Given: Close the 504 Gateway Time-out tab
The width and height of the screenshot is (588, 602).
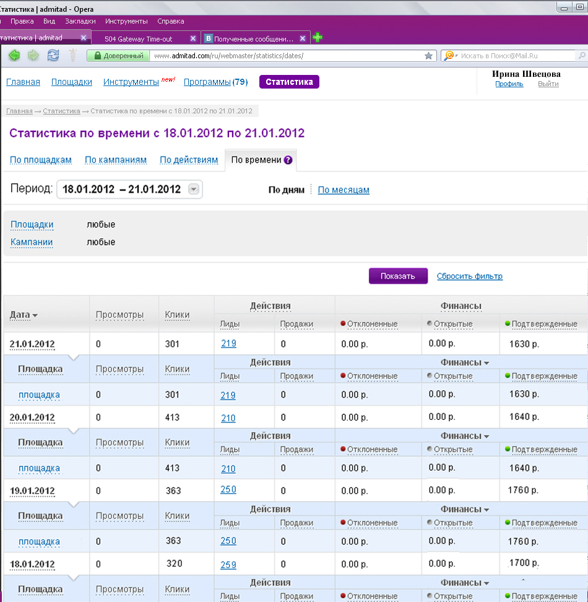Looking at the screenshot, I should click(x=193, y=38).
